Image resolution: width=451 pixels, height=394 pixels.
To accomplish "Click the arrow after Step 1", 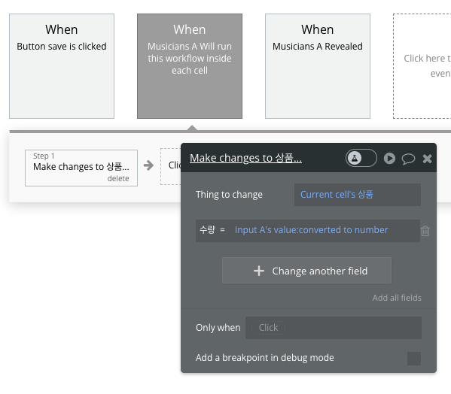I will pyautogui.click(x=148, y=165).
